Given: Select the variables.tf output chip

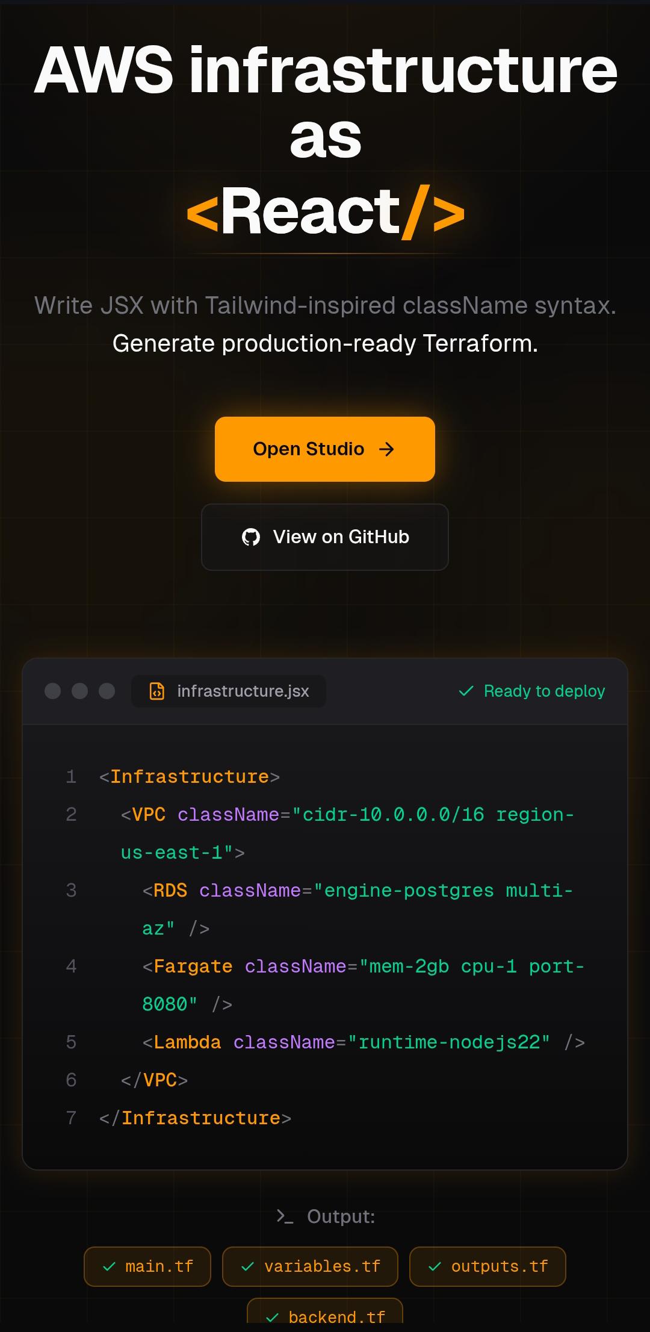Looking at the screenshot, I should (310, 1267).
